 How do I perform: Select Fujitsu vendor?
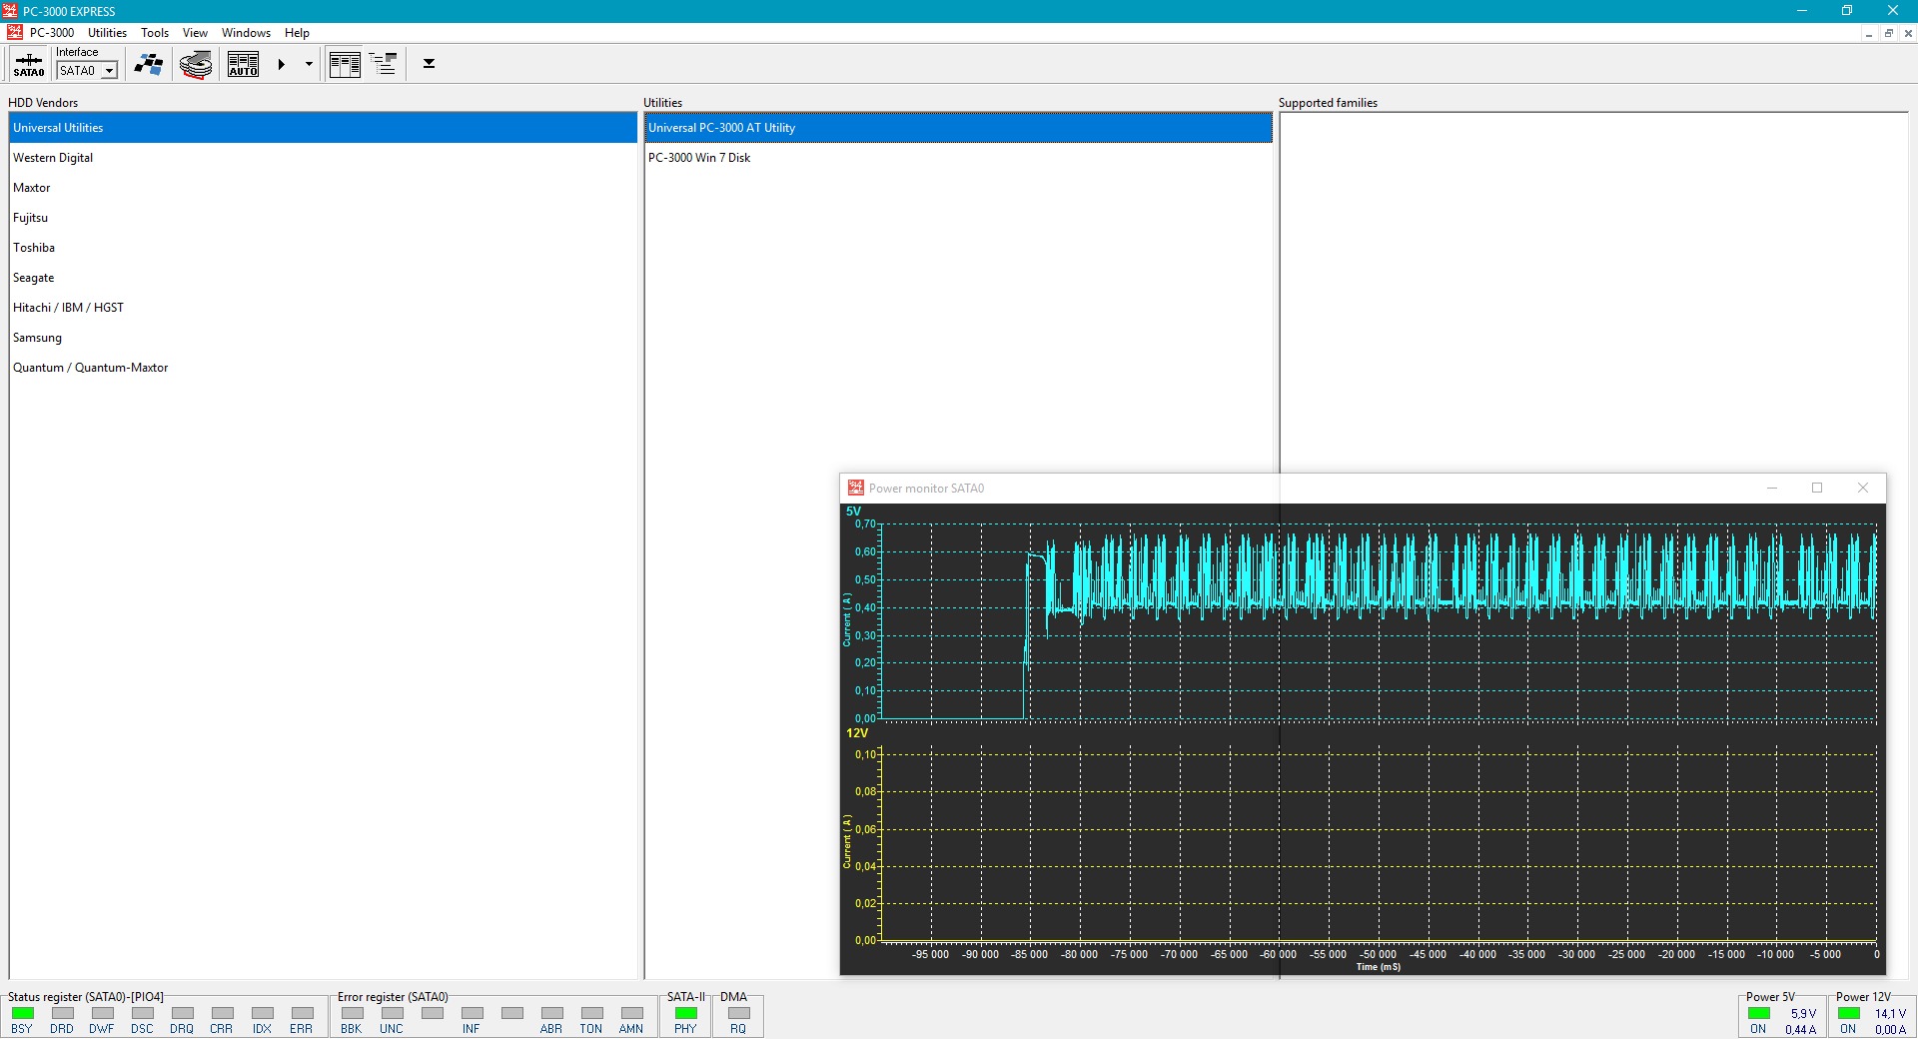tap(323, 218)
